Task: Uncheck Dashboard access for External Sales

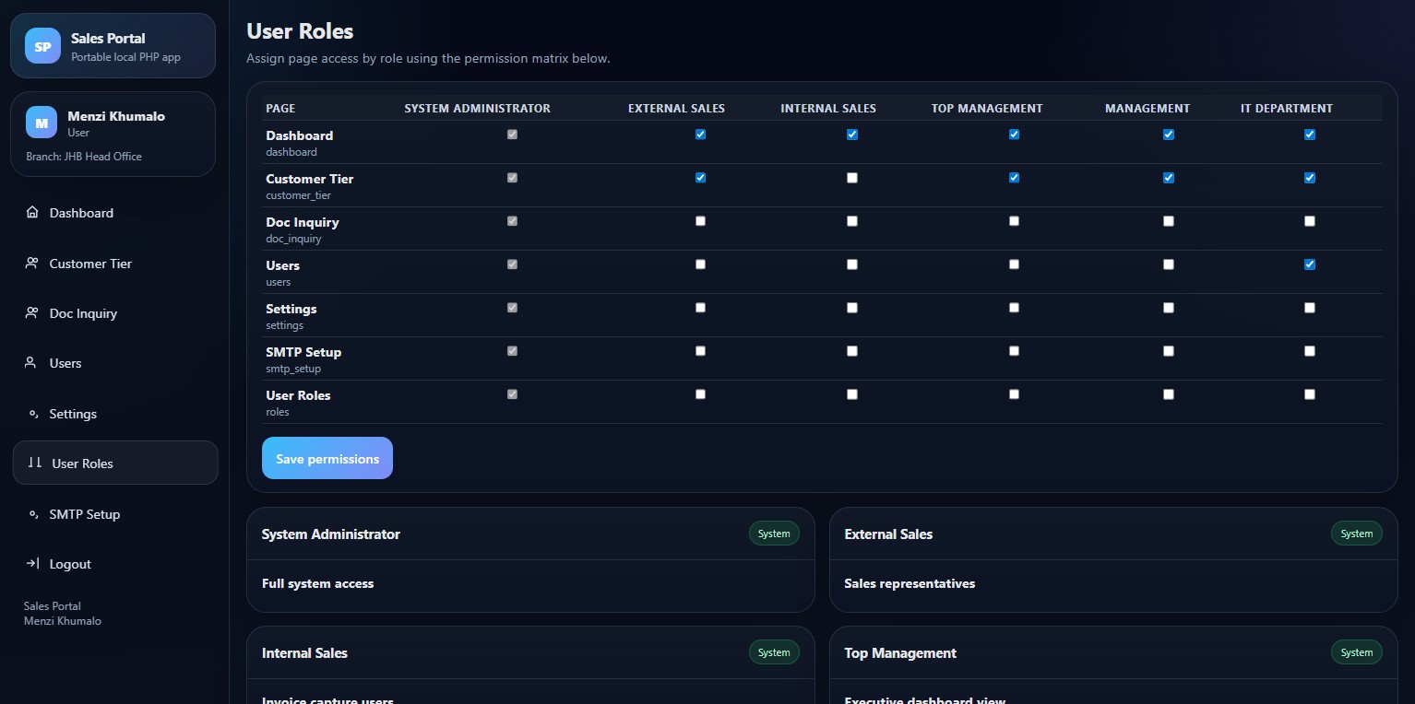Action: tap(700, 135)
